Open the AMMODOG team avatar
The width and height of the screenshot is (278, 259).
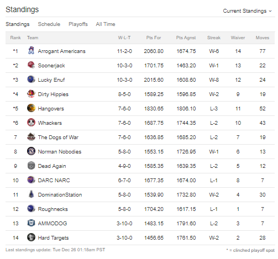coord(31,223)
